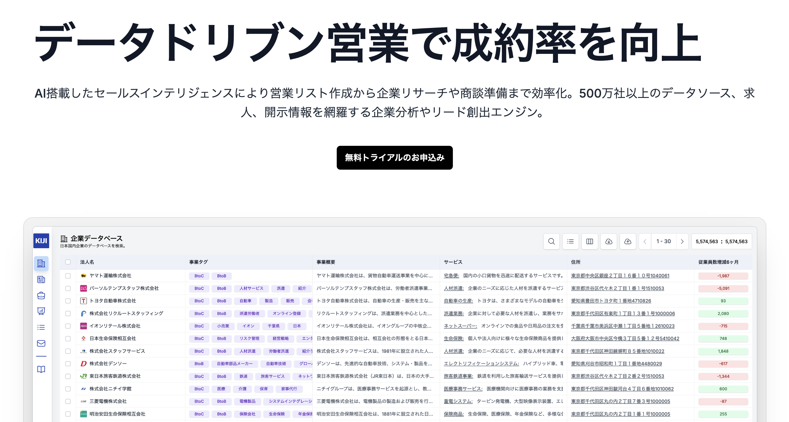This screenshot has height=422, width=789.
Task: Check the トヨタ自動車株式会社 row checkbox
Action: click(x=68, y=301)
